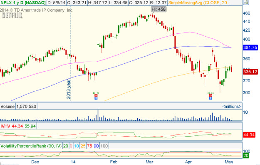This screenshot has width=260, height=165.
Task: Click the gray '100' percentile level
Action: [x=104, y=146]
